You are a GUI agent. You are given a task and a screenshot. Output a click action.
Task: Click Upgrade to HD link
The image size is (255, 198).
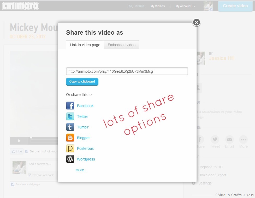(210, 167)
